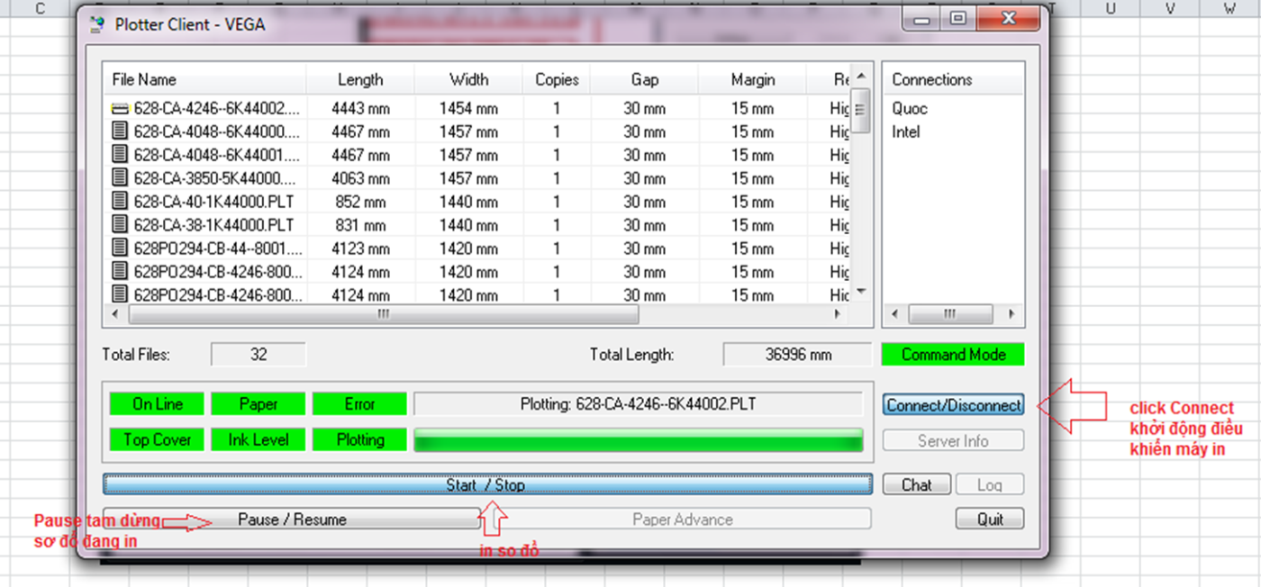Screen dimensions: 1261x587
Task: Click Pause / Resume to pause plotting
Action: [x=292, y=519]
